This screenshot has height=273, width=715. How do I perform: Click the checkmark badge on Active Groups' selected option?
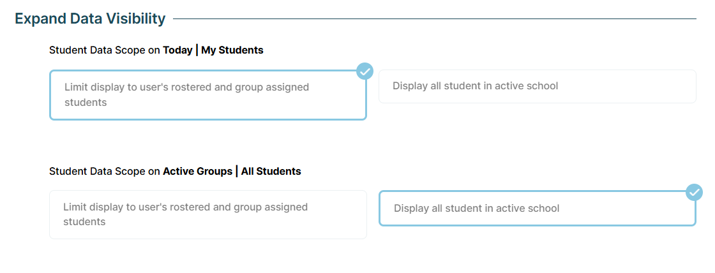[x=694, y=192]
